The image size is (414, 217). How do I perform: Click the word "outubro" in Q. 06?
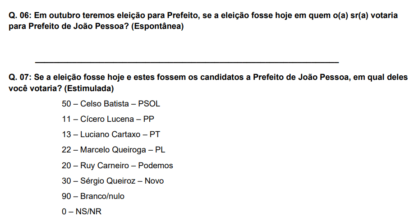(x=61, y=15)
